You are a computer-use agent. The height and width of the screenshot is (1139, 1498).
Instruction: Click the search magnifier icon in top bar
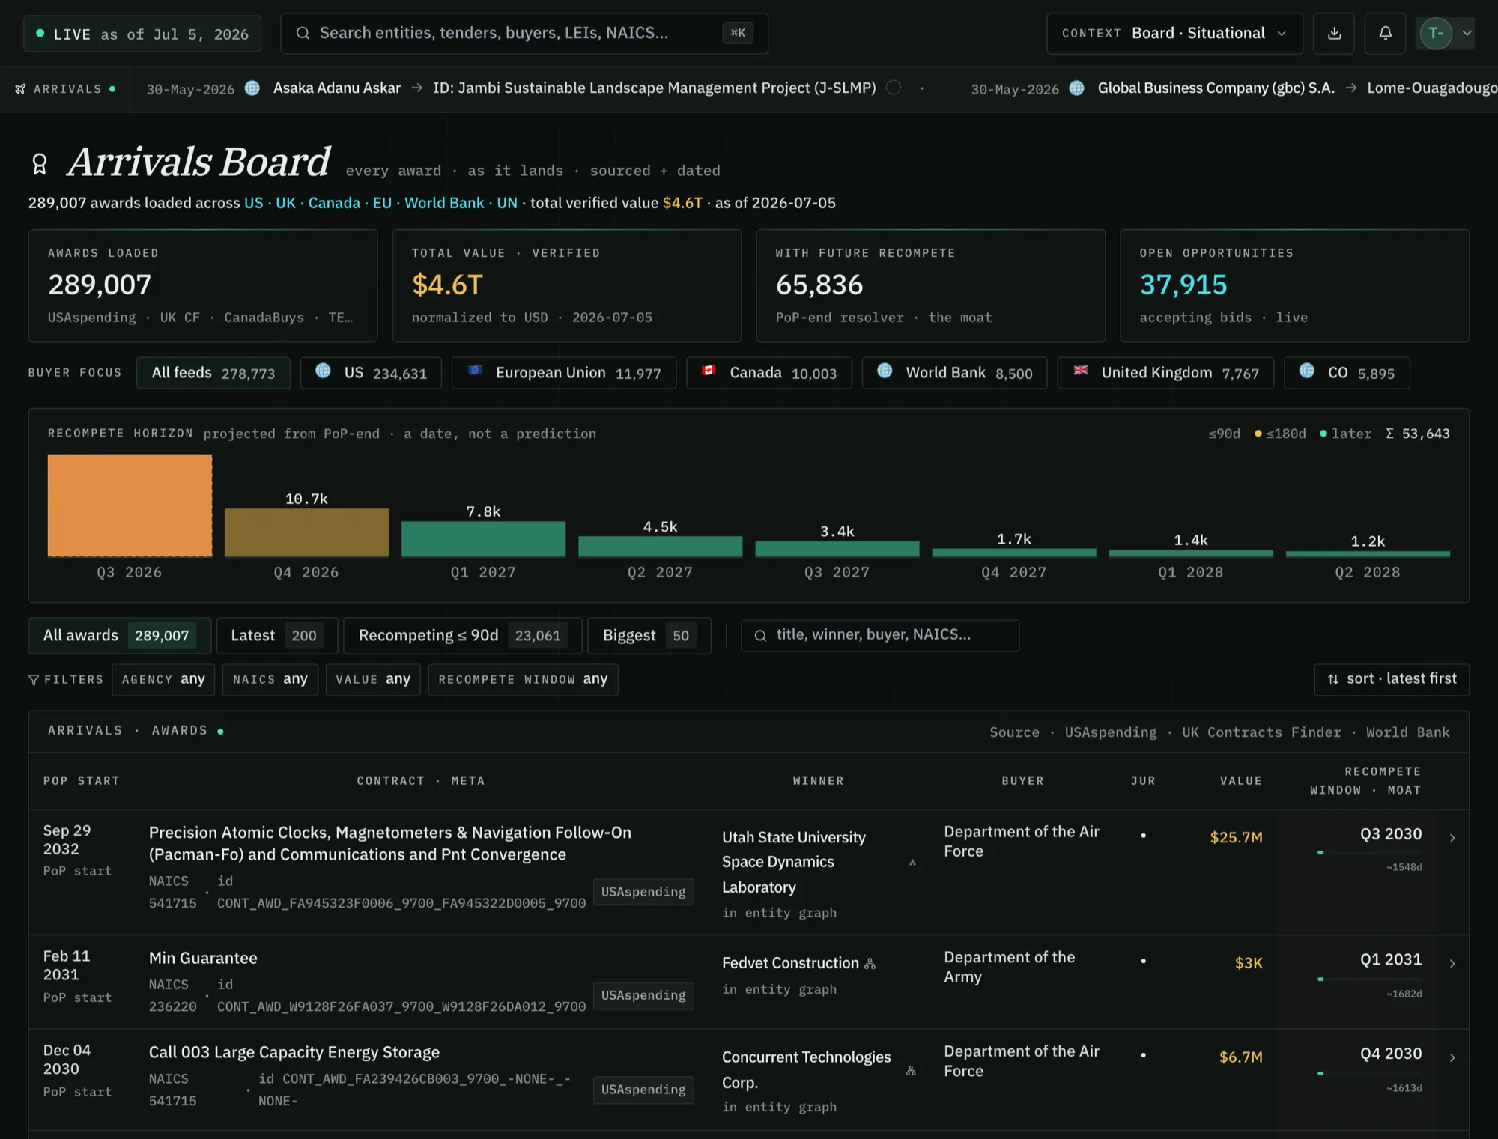pos(303,34)
